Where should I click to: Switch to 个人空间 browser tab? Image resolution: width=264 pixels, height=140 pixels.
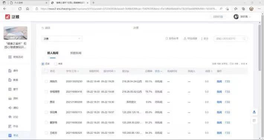tap(28, 3)
